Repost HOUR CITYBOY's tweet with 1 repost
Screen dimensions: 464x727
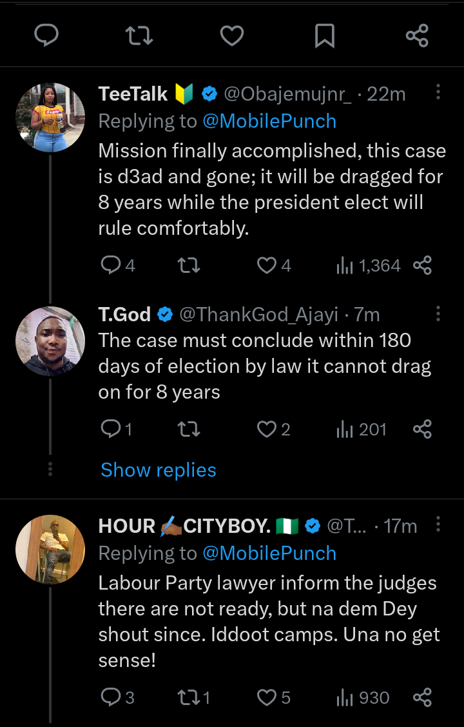pyautogui.click(x=192, y=697)
